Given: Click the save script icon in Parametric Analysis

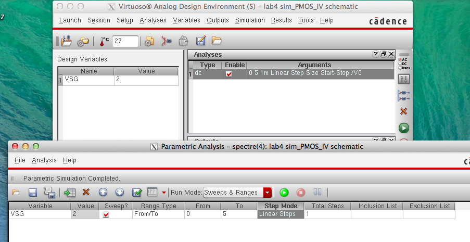Looking at the screenshot, I should click(x=49, y=193).
